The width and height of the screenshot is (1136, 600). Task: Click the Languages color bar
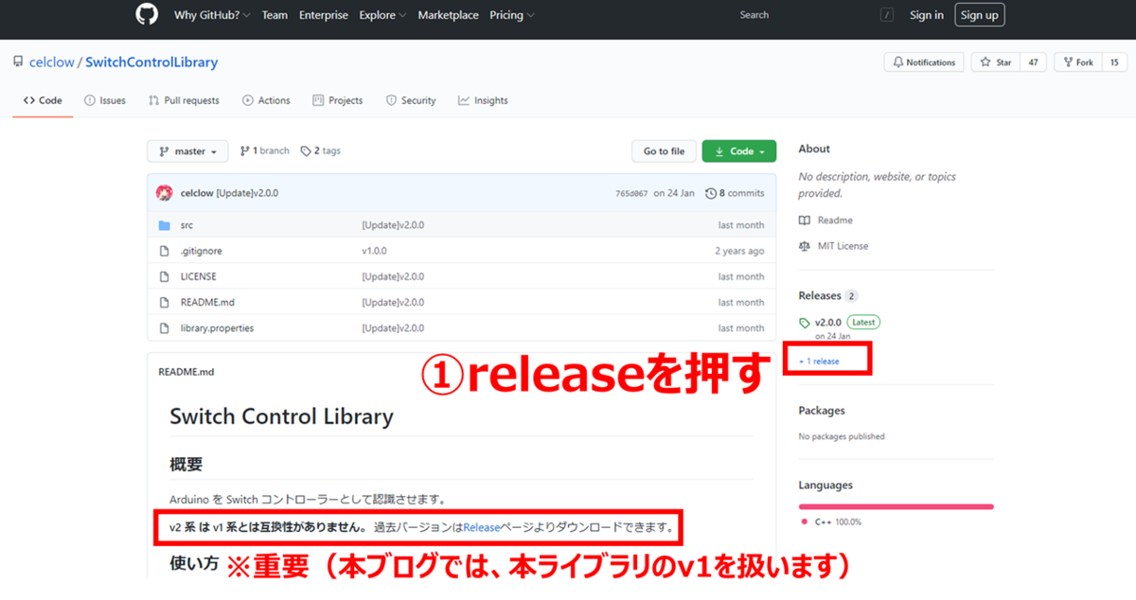pos(896,506)
